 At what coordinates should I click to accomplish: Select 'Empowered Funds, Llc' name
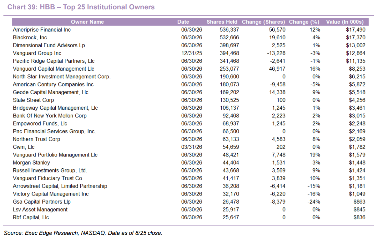tap(40, 123)
